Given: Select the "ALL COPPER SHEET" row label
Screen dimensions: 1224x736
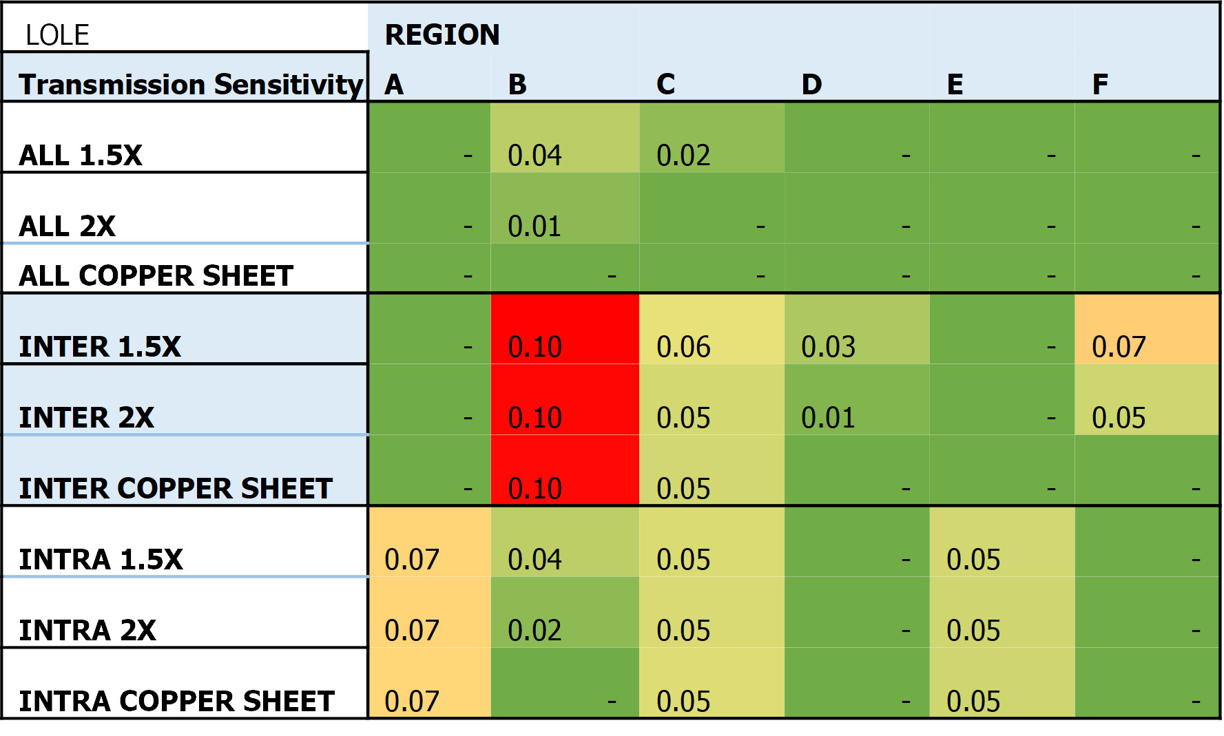Looking at the screenshot, I should [x=156, y=275].
